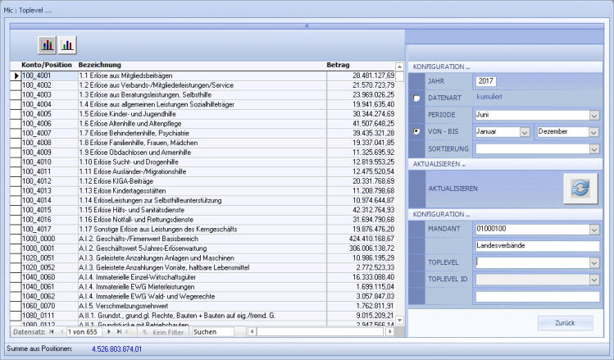Select the Von - Bis radio button
The height and width of the screenshot is (360, 614).
pyautogui.click(x=416, y=131)
